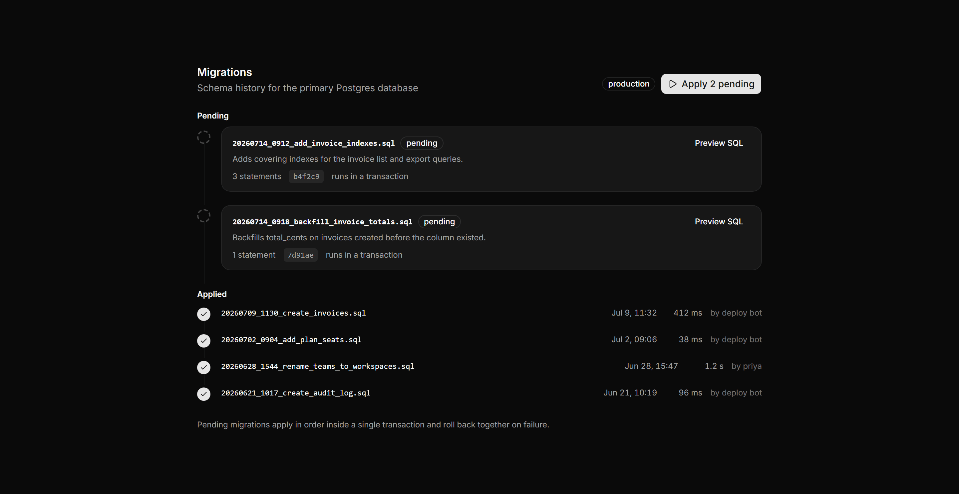Click 'by deploy bot' on create_audit_log row

coord(736,393)
